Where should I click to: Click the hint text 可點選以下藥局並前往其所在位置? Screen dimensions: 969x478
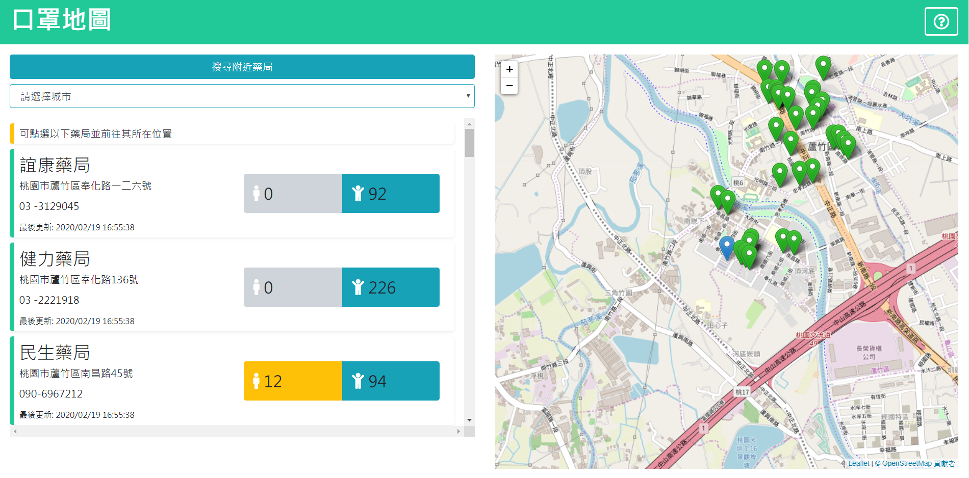[96, 134]
